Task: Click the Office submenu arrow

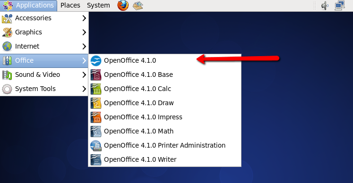Action: tap(84, 60)
